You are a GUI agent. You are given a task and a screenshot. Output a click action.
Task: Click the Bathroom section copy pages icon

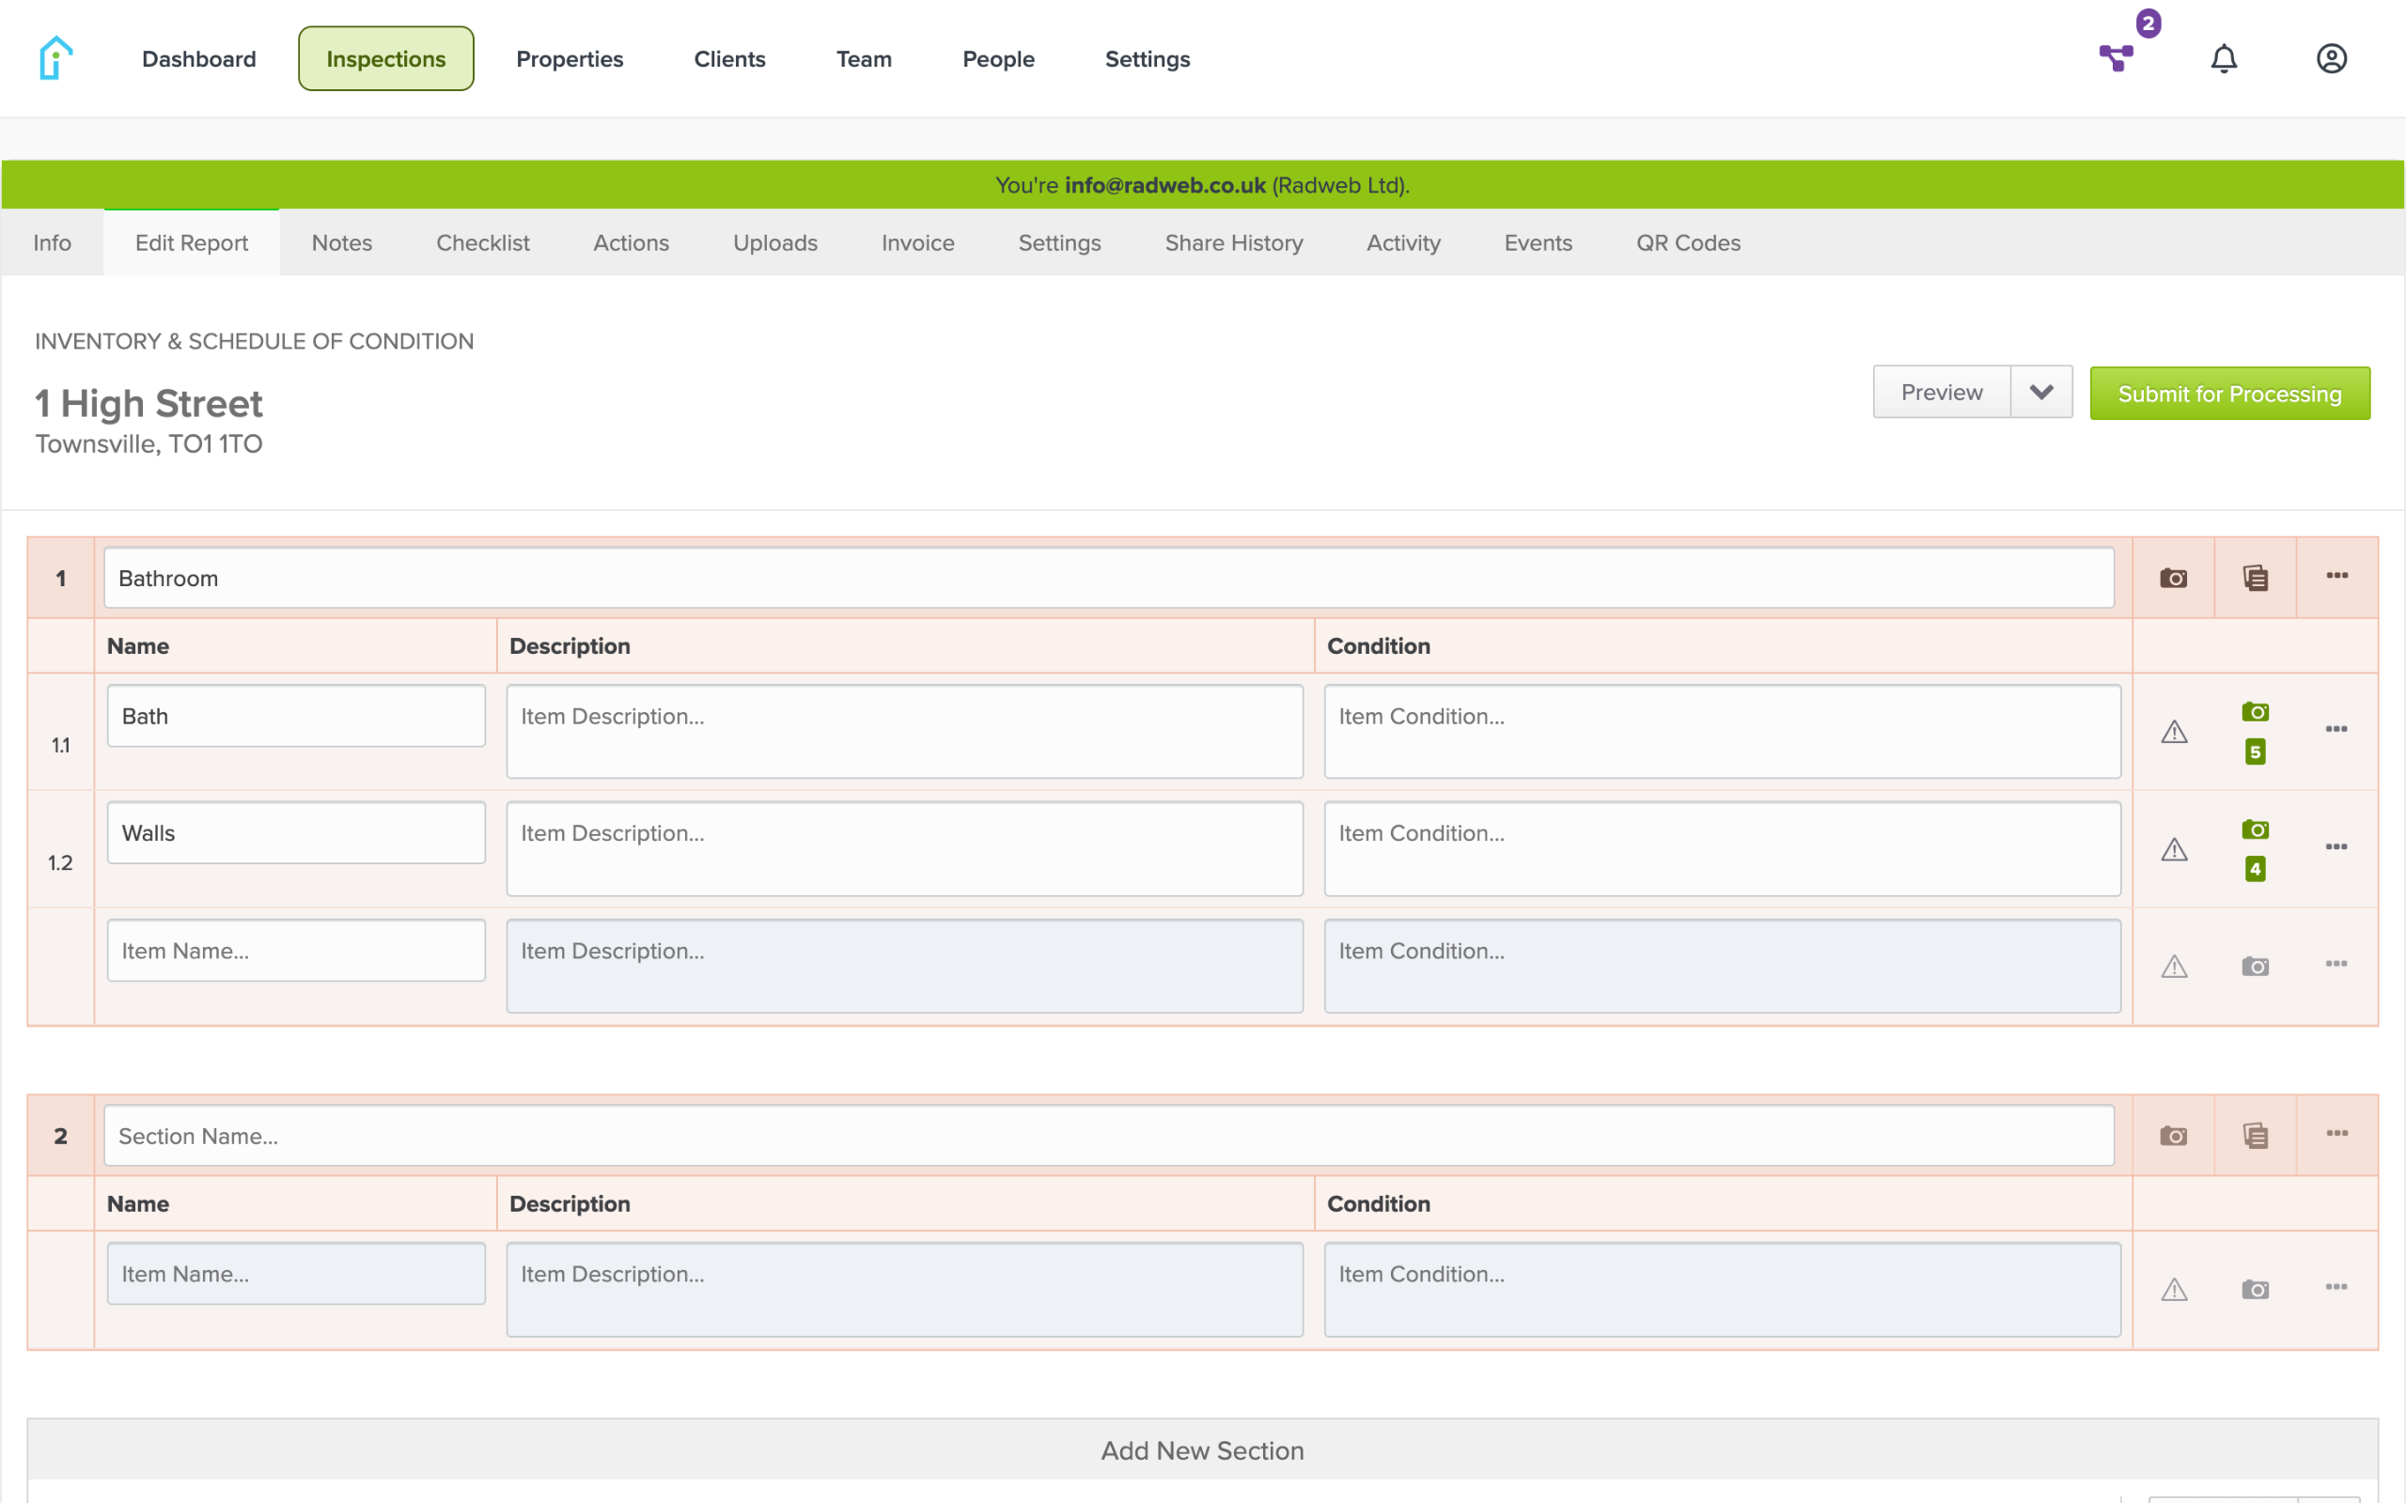click(x=2255, y=578)
